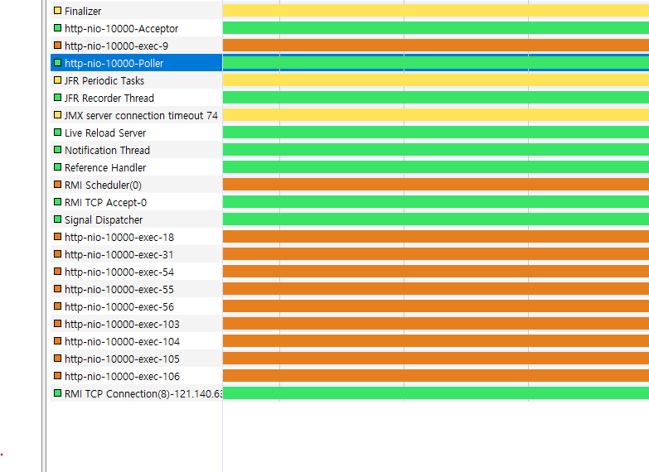Click the yellow timeline bar for JFR Periodic Tasks
The width and height of the screenshot is (649, 472).
pos(436,79)
